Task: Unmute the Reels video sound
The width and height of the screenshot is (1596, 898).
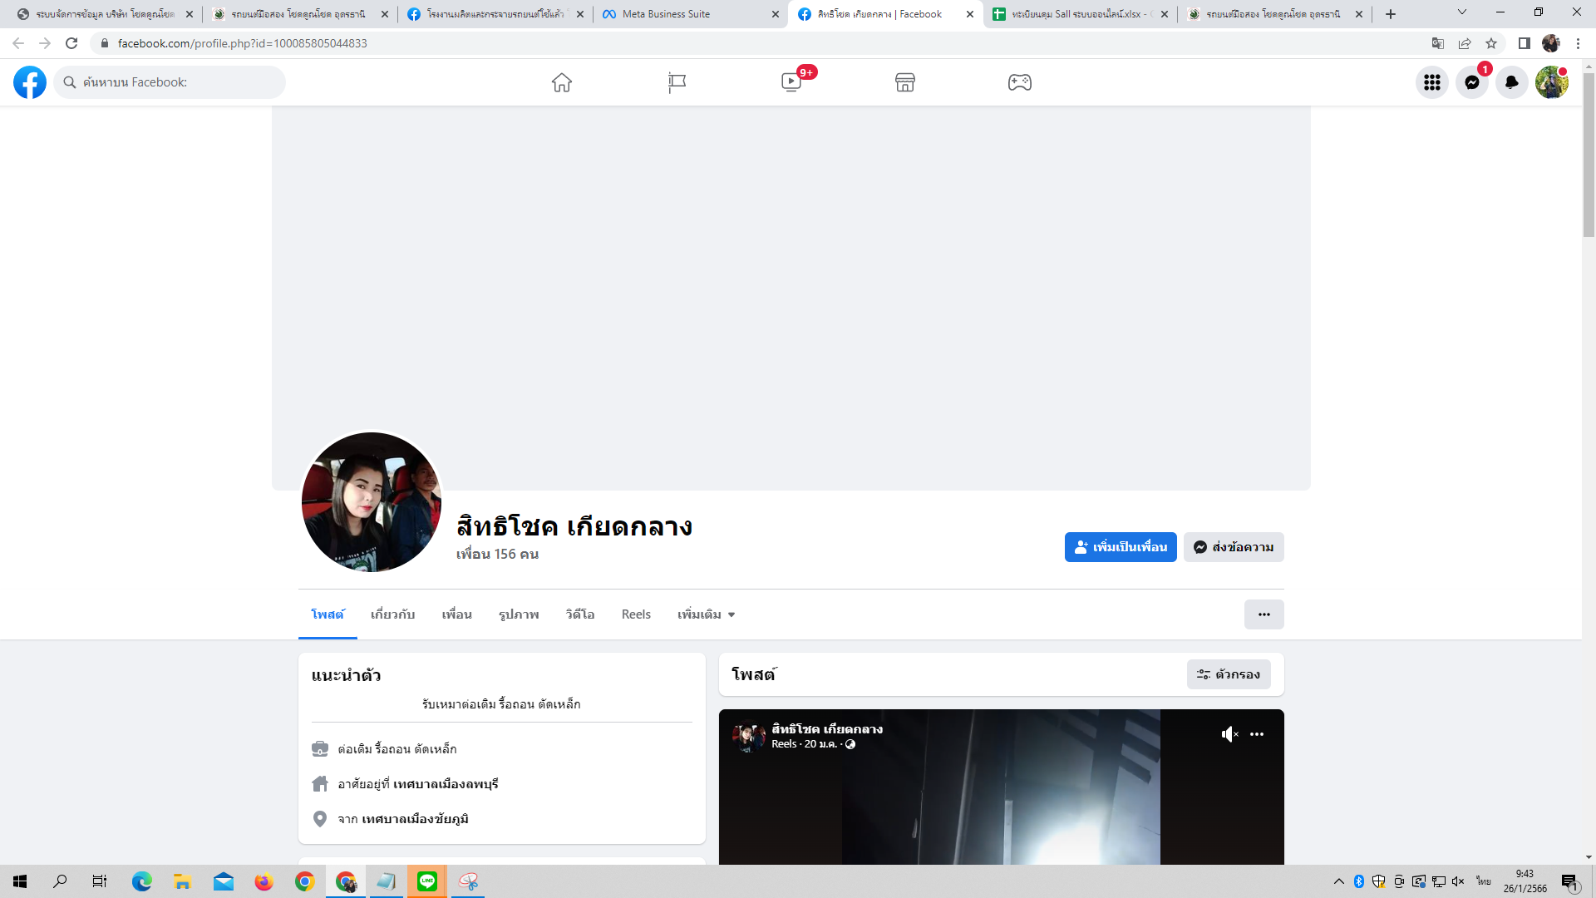Action: coord(1229,734)
